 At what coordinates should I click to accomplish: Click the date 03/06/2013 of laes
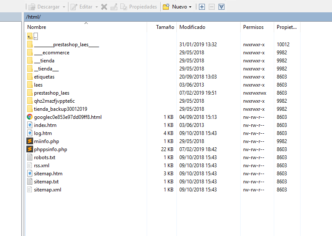(192, 85)
